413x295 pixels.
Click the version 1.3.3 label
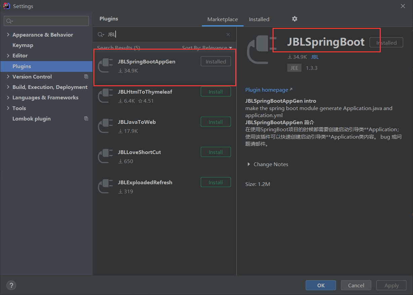click(x=312, y=68)
